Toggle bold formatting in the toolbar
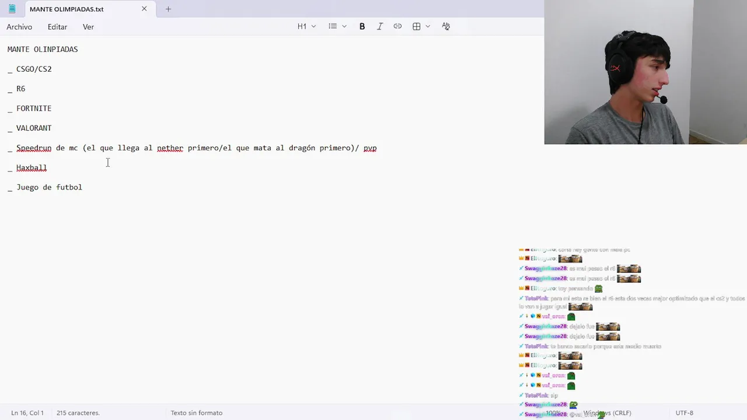 [x=362, y=26]
